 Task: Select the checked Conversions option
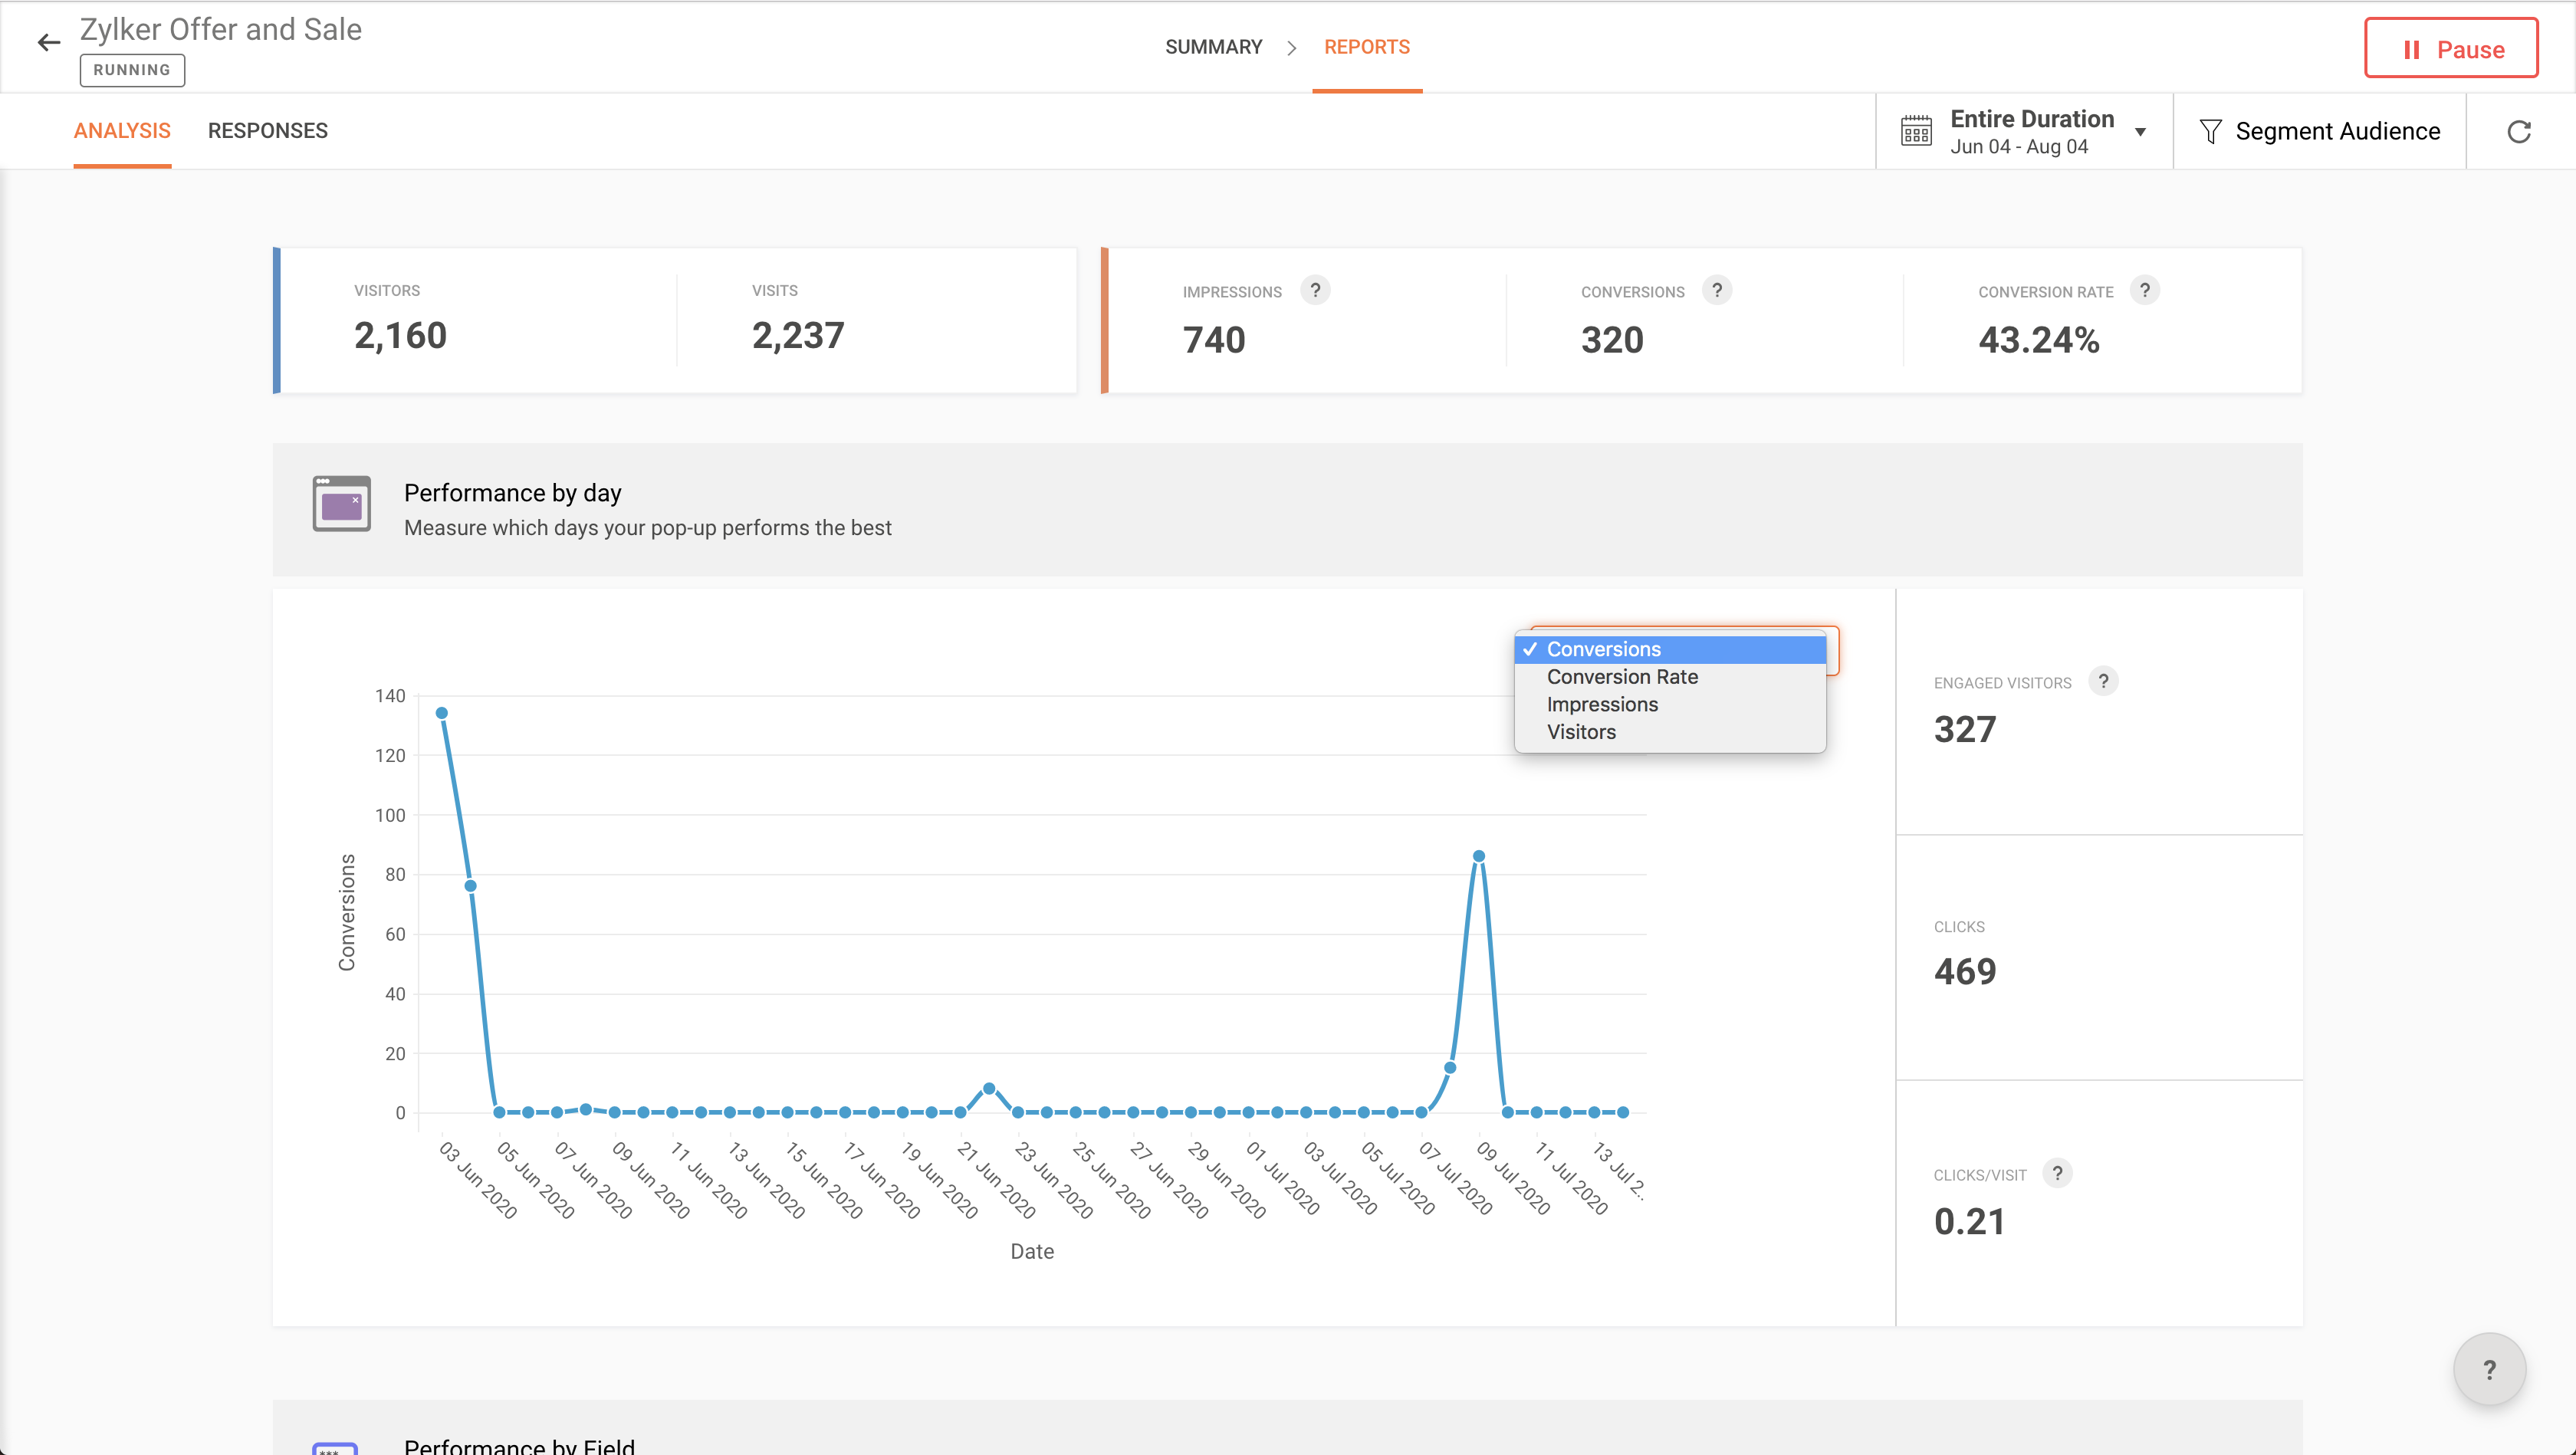click(1603, 649)
